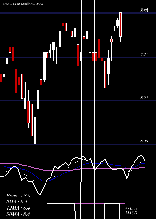Click the 'Price : 8.5' readout
The height and width of the screenshot is (219, 156).
[x=18, y=196]
